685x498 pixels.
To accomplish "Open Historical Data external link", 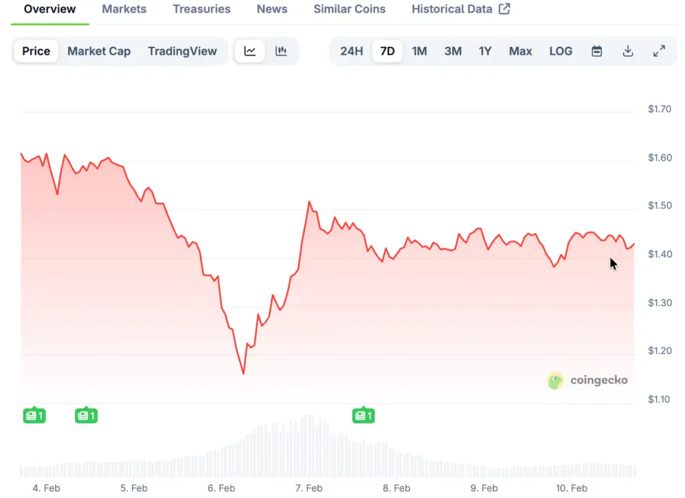I will 460,9.
